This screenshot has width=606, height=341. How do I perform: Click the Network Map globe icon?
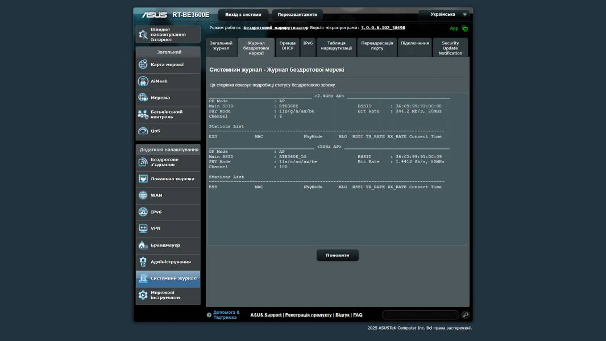143,64
